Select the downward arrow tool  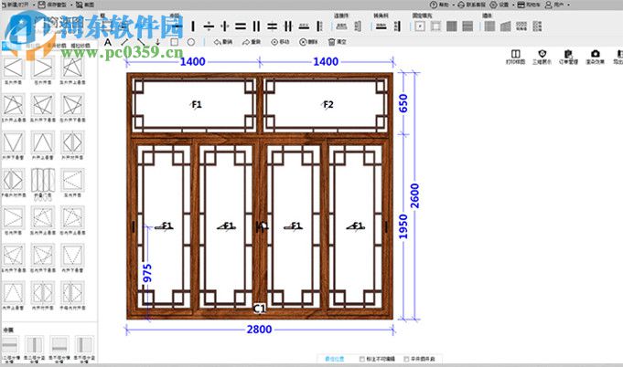[x=157, y=42]
